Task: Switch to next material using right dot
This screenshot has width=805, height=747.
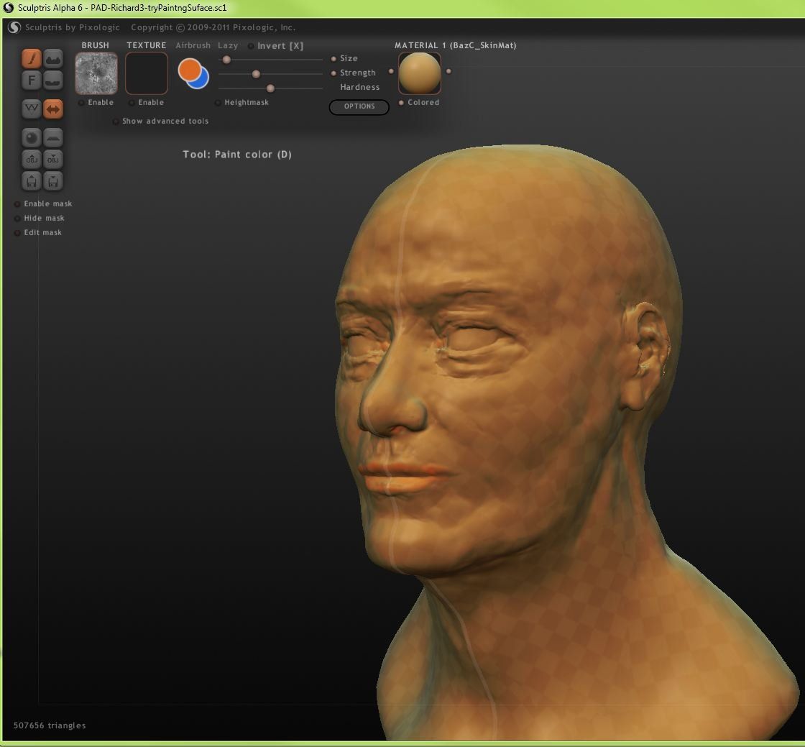Action: [x=448, y=71]
